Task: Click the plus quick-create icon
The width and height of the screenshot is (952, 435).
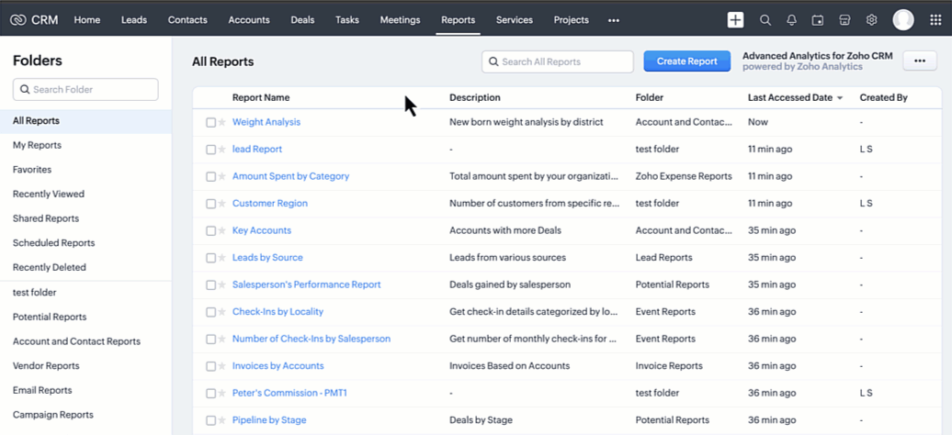Action: (x=735, y=20)
